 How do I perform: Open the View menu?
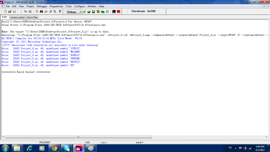click(21, 6)
